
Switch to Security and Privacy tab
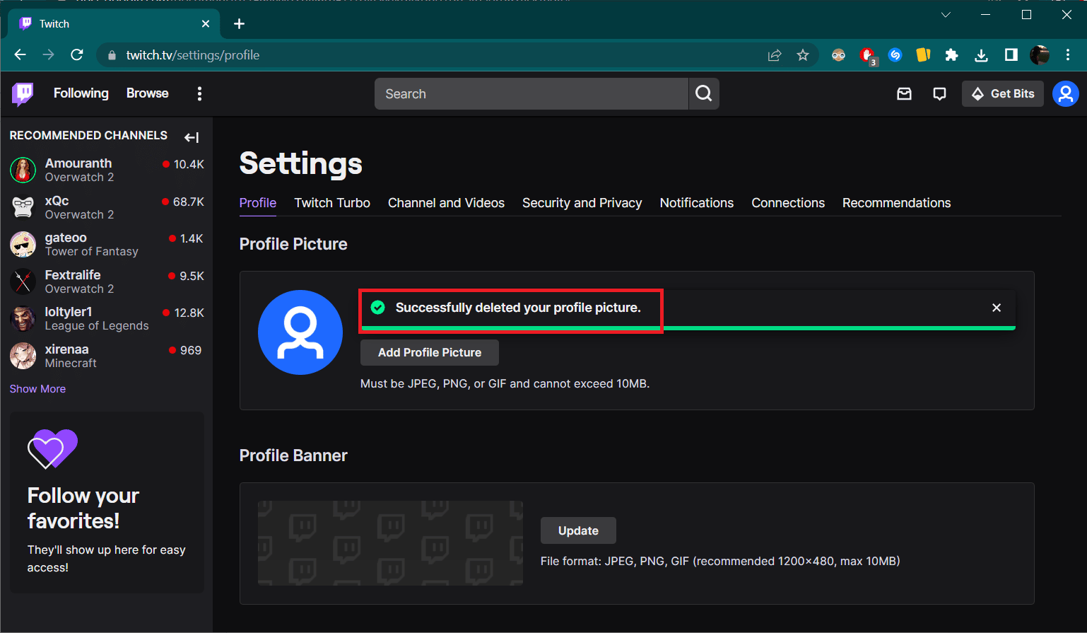[x=582, y=203]
